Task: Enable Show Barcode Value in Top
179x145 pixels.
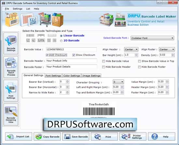Action: pyautogui.click(x=139, y=61)
